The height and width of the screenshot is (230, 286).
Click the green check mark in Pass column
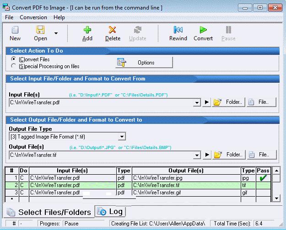point(263,178)
